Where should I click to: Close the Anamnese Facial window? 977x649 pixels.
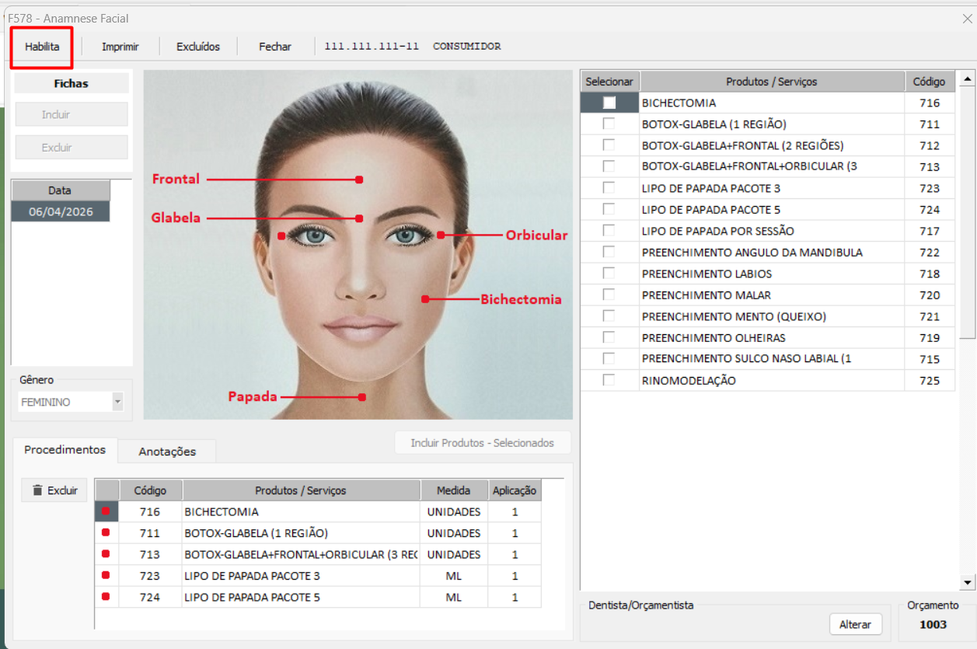click(x=967, y=18)
